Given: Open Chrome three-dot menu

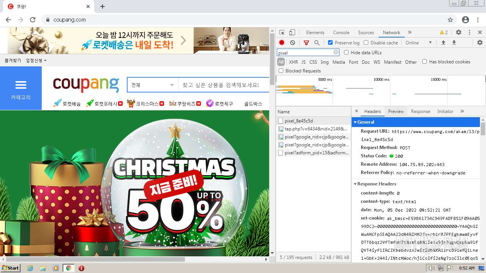Looking at the screenshot, I should pos(478,20).
